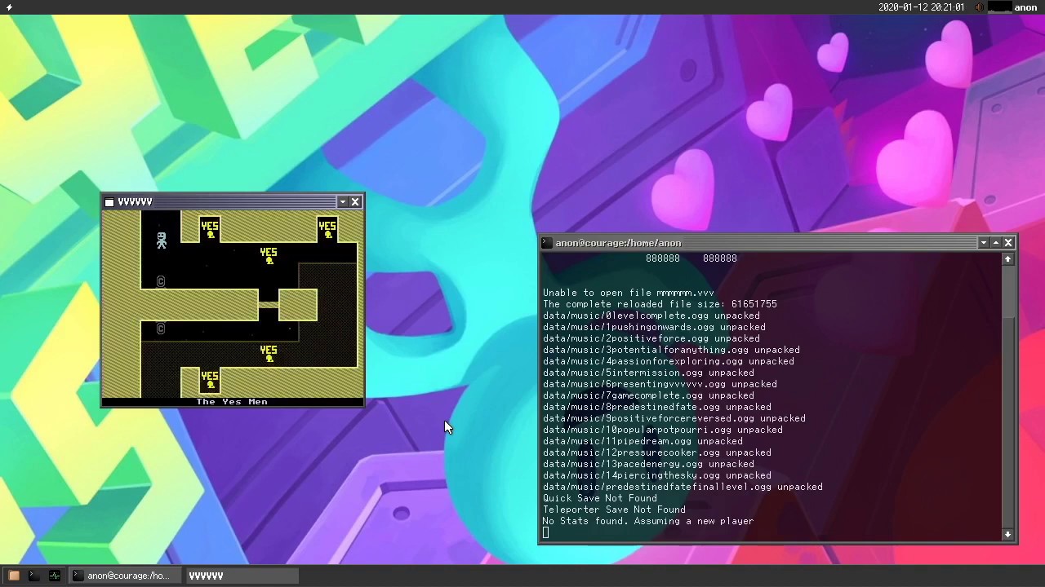Viewport: 1045px width, 587px height.
Task: Roll up the VVVVVV window with its arrow
Action: (343, 202)
